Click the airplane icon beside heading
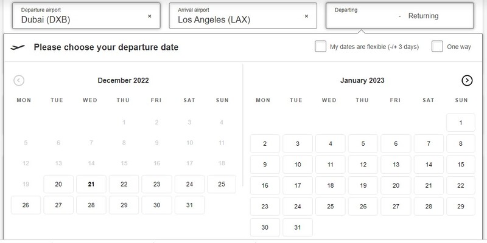 click(x=19, y=47)
